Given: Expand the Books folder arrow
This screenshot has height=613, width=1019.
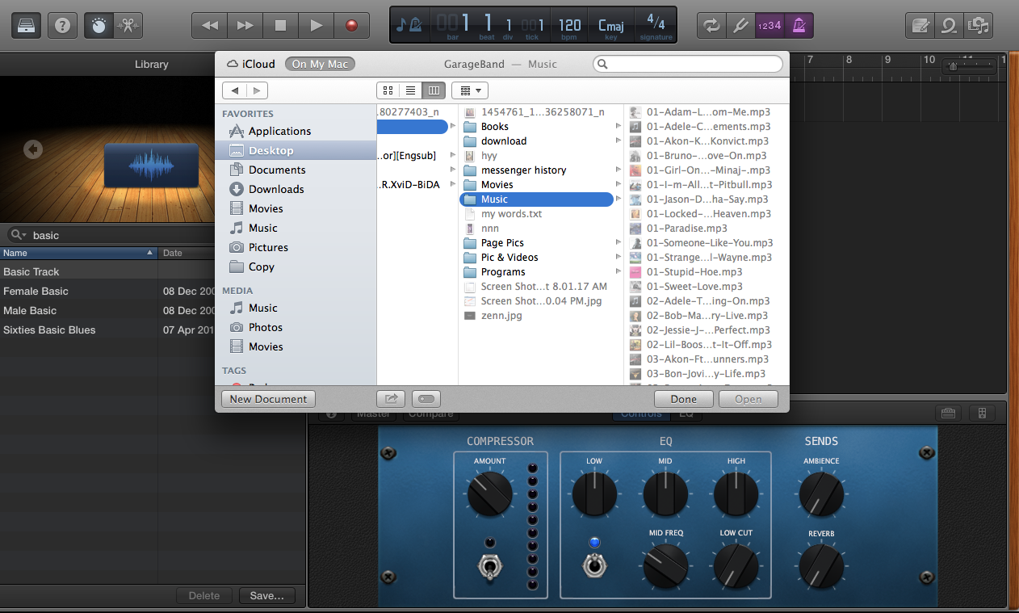Looking at the screenshot, I should coord(618,127).
